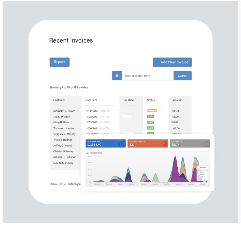Open the entries per page dropdown
The image size is (241, 225).
click(62, 184)
